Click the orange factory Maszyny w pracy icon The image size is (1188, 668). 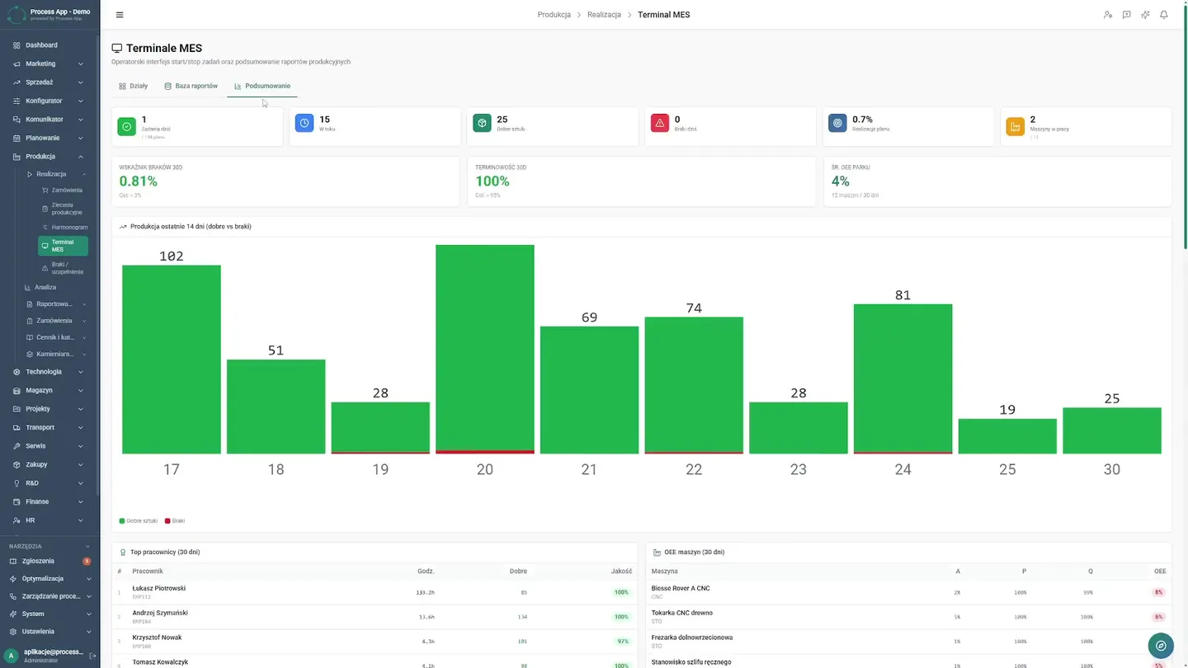point(1016,126)
